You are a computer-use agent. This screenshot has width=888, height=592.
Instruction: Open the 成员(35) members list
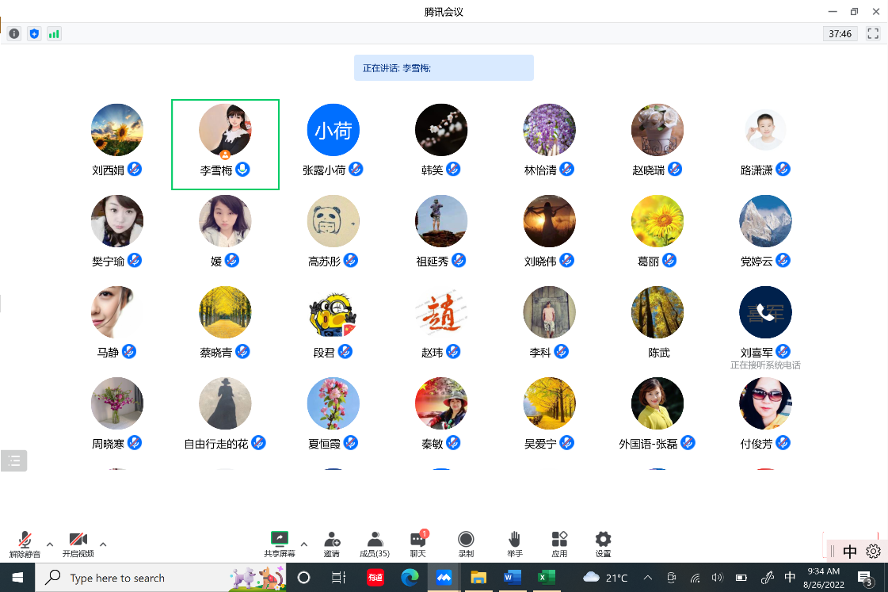coord(375,544)
